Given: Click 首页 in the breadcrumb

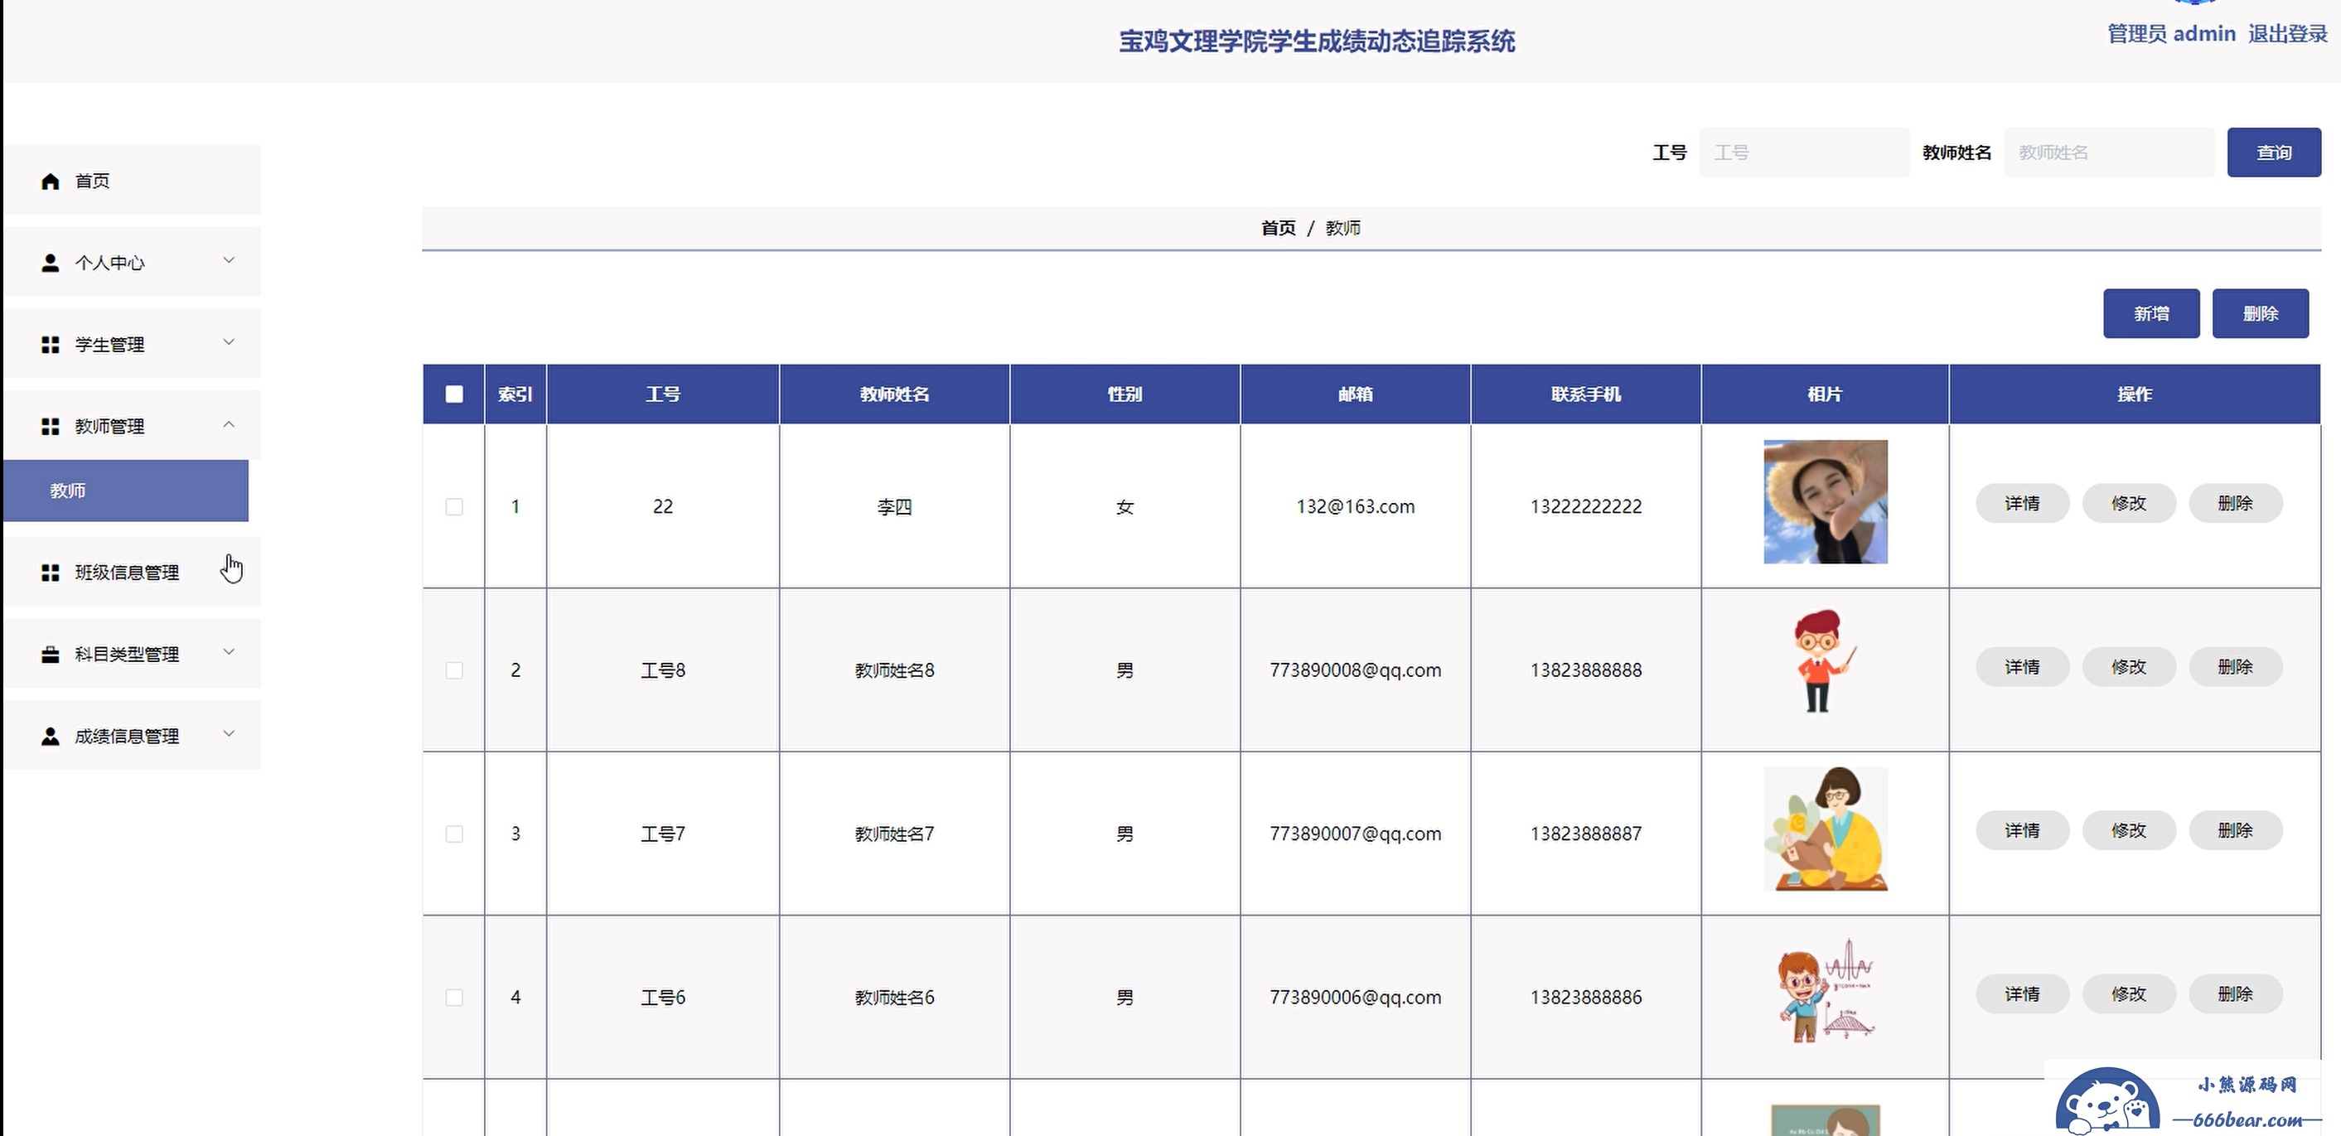Looking at the screenshot, I should coord(1278,228).
